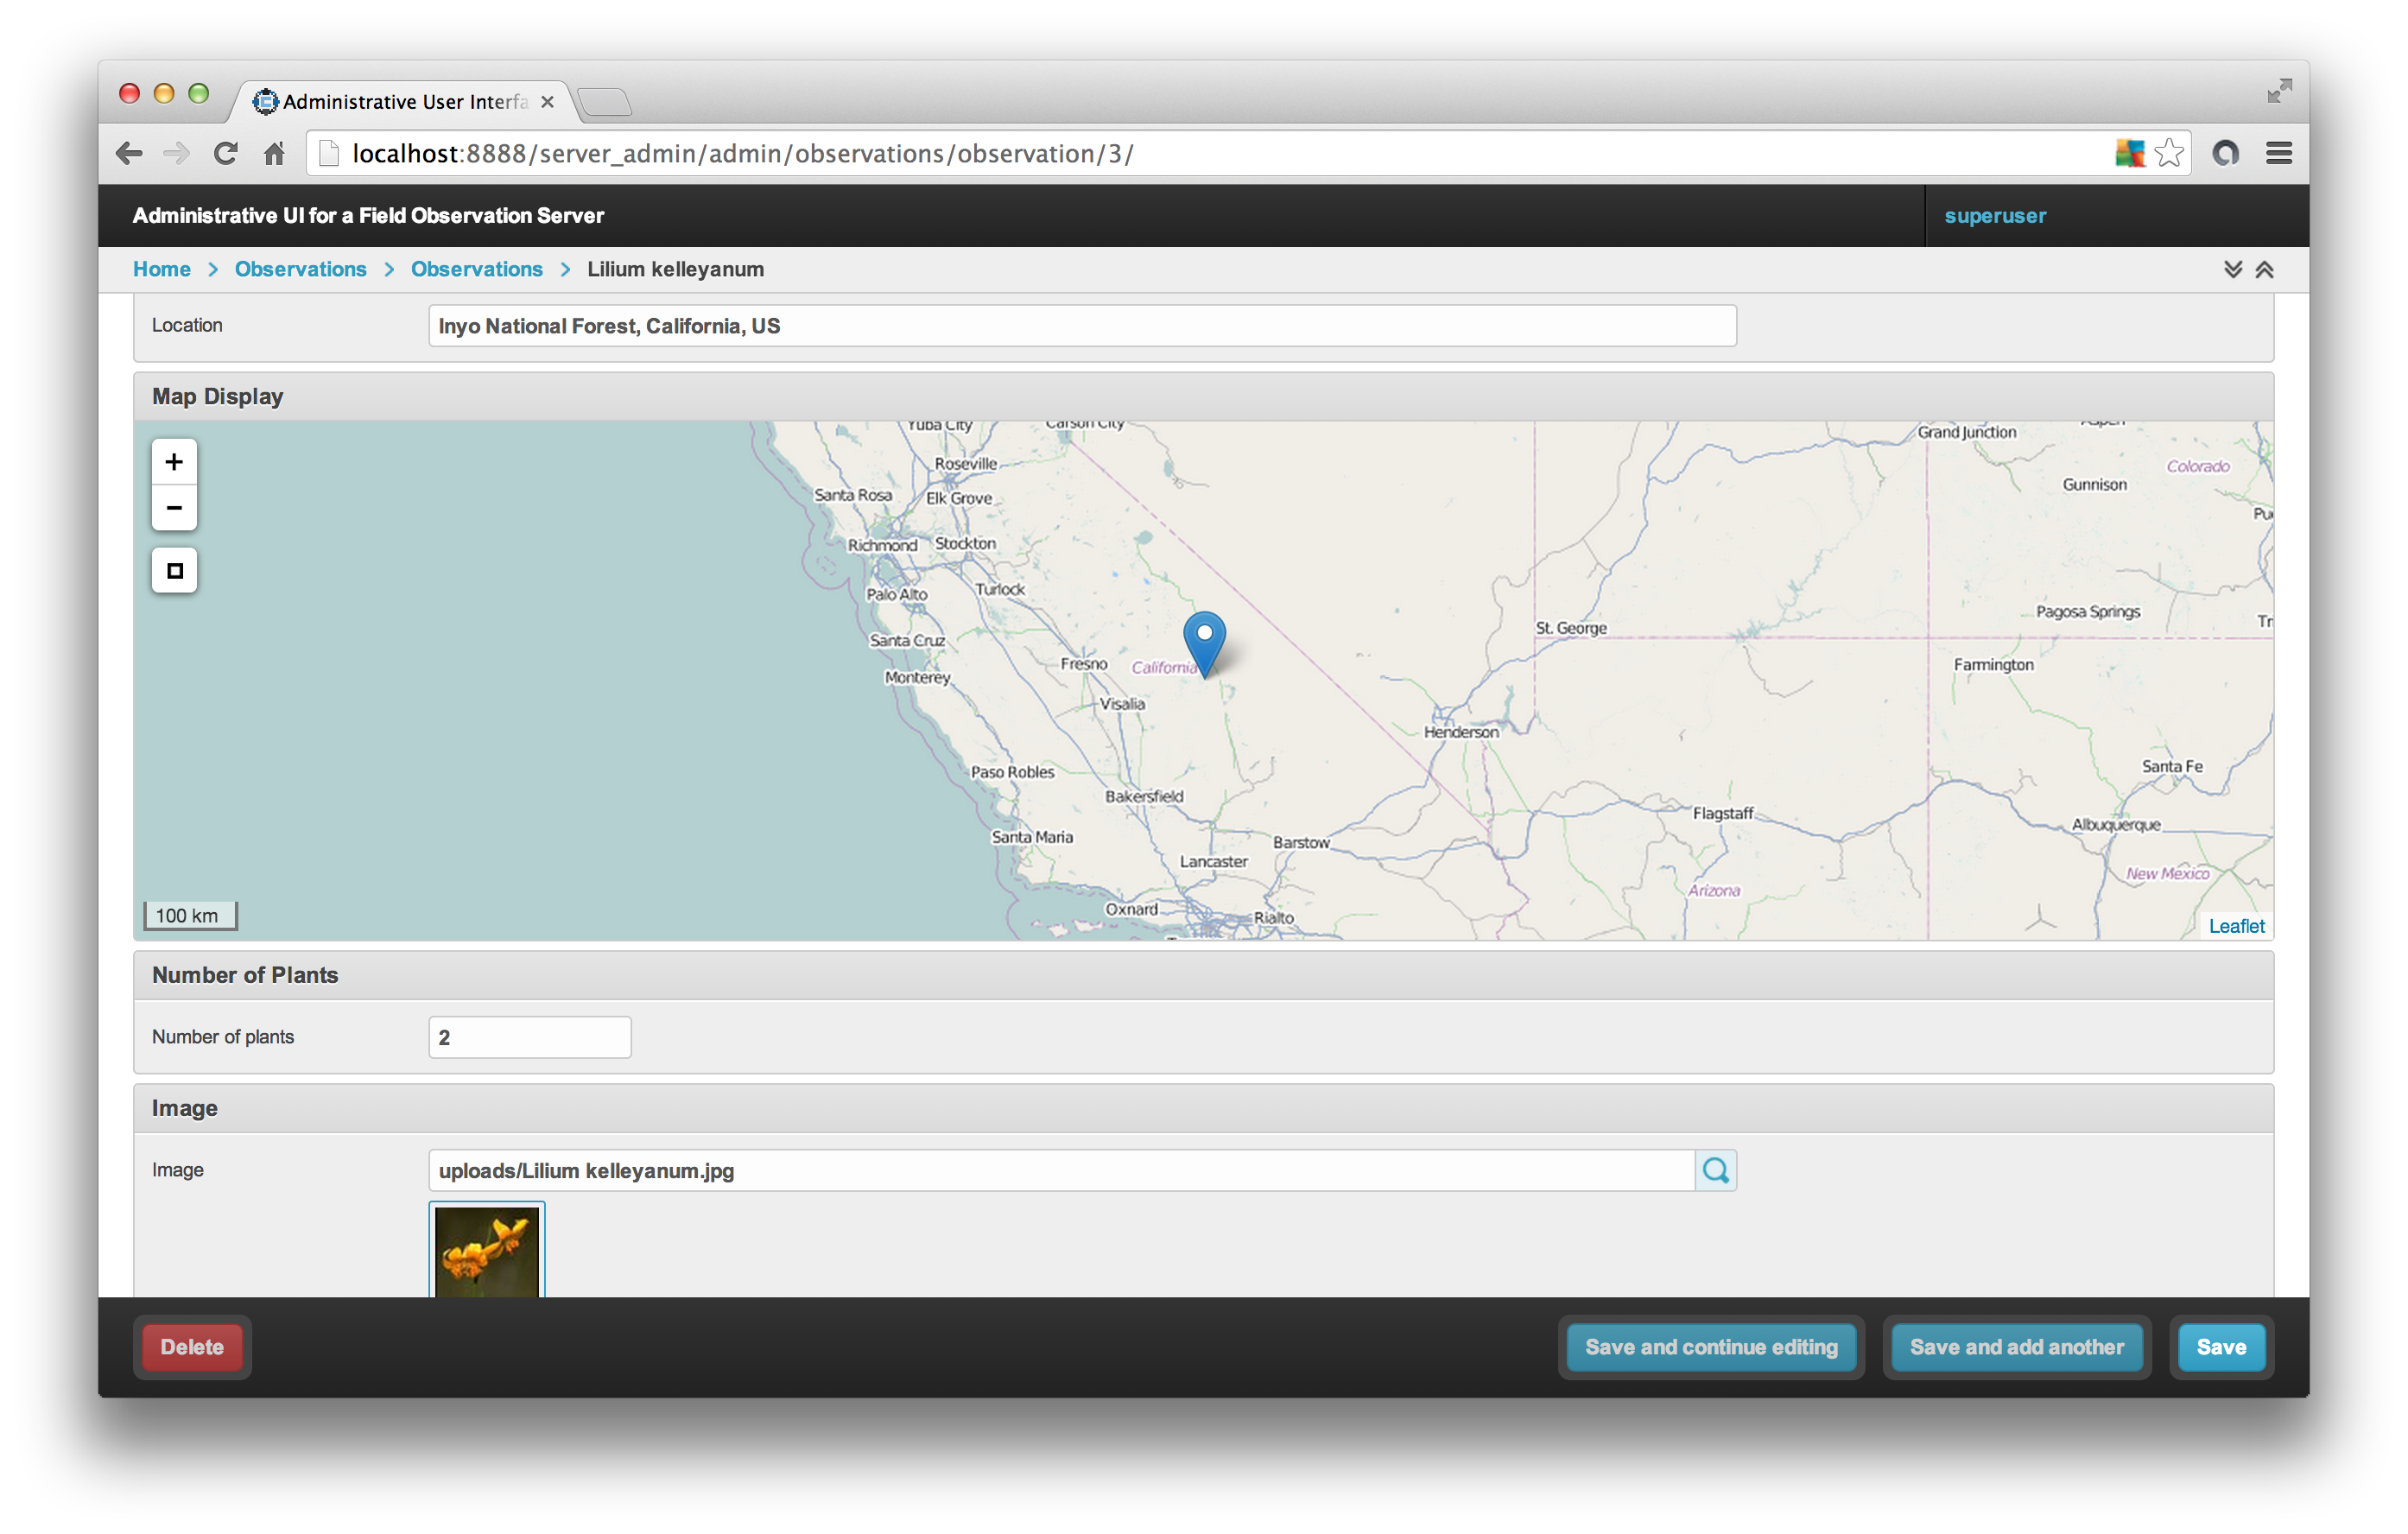Click the map viewport reset square control
This screenshot has width=2408, height=1534.
click(174, 570)
